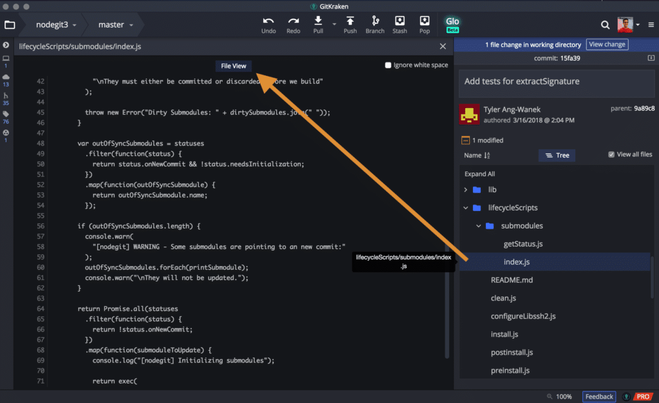The height and width of the screenshot is (403, 659).
Task: Open the master branch dropdown
Action: (x=116, y=25)
